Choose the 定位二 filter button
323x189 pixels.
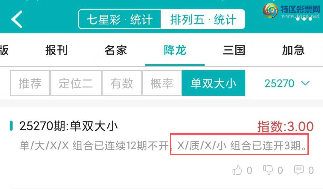point(76,83)
